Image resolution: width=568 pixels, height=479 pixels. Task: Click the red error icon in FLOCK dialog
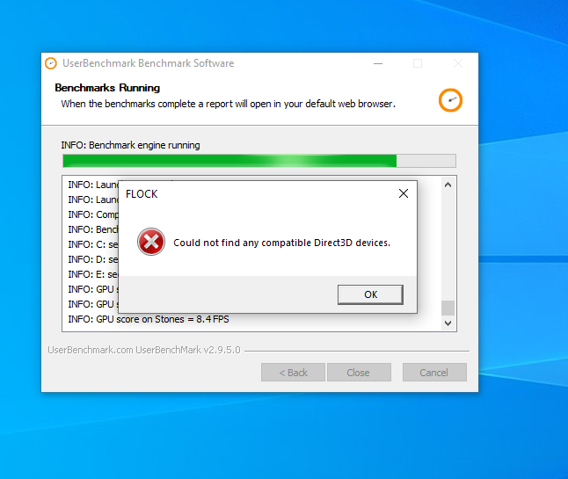tap(151, 242)
